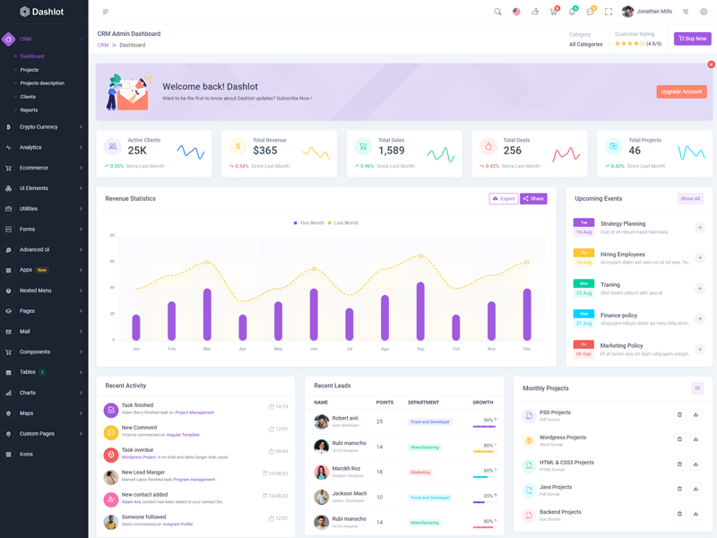This screenshot has height=538, width=717.
Task: Click the Export button
Action: [x=504, y=199]
